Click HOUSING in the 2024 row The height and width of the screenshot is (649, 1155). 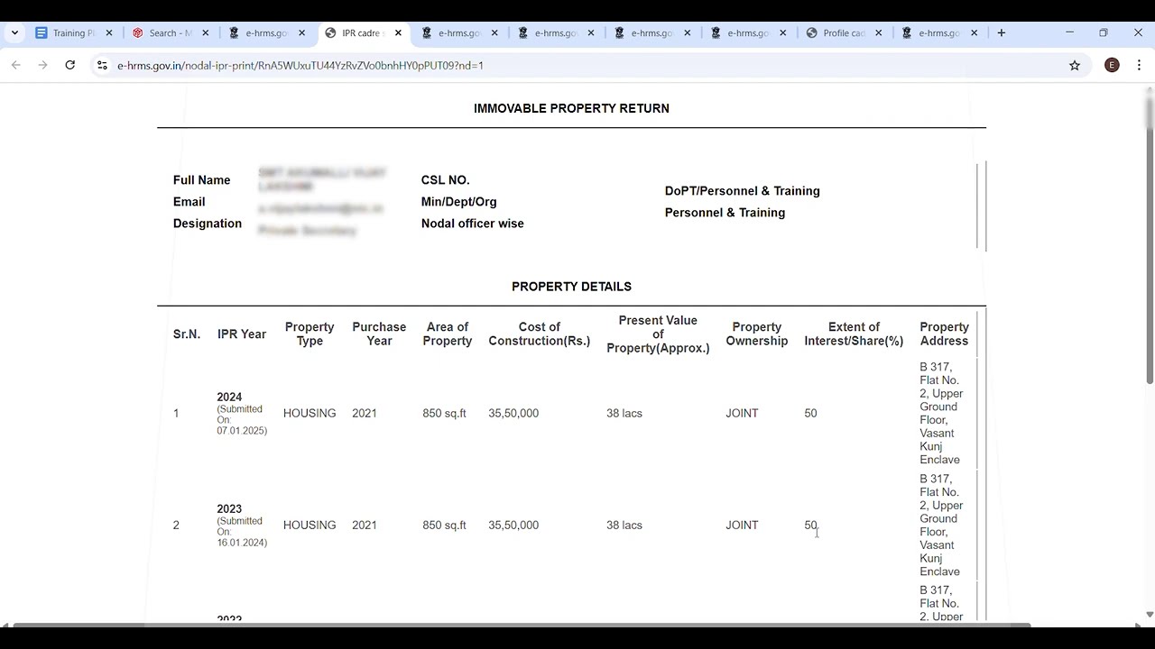(310, 414)
